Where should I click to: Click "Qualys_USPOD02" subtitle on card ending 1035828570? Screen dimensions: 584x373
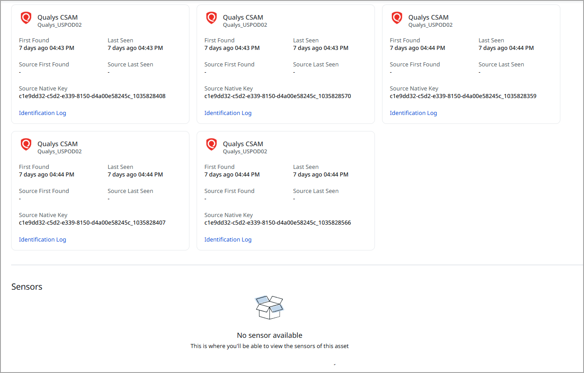pos(245,25)
